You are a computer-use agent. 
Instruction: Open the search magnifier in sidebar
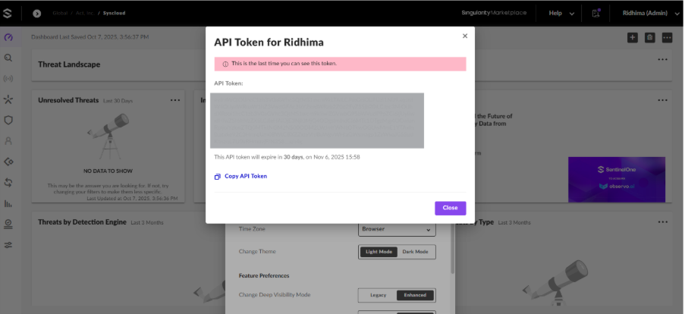pyautogui.click(x=8, y=58)
